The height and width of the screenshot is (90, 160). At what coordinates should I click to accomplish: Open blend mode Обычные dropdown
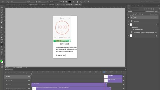point(136,11)
